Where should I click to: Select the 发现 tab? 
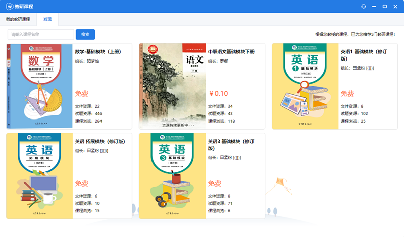click(47, 19)
